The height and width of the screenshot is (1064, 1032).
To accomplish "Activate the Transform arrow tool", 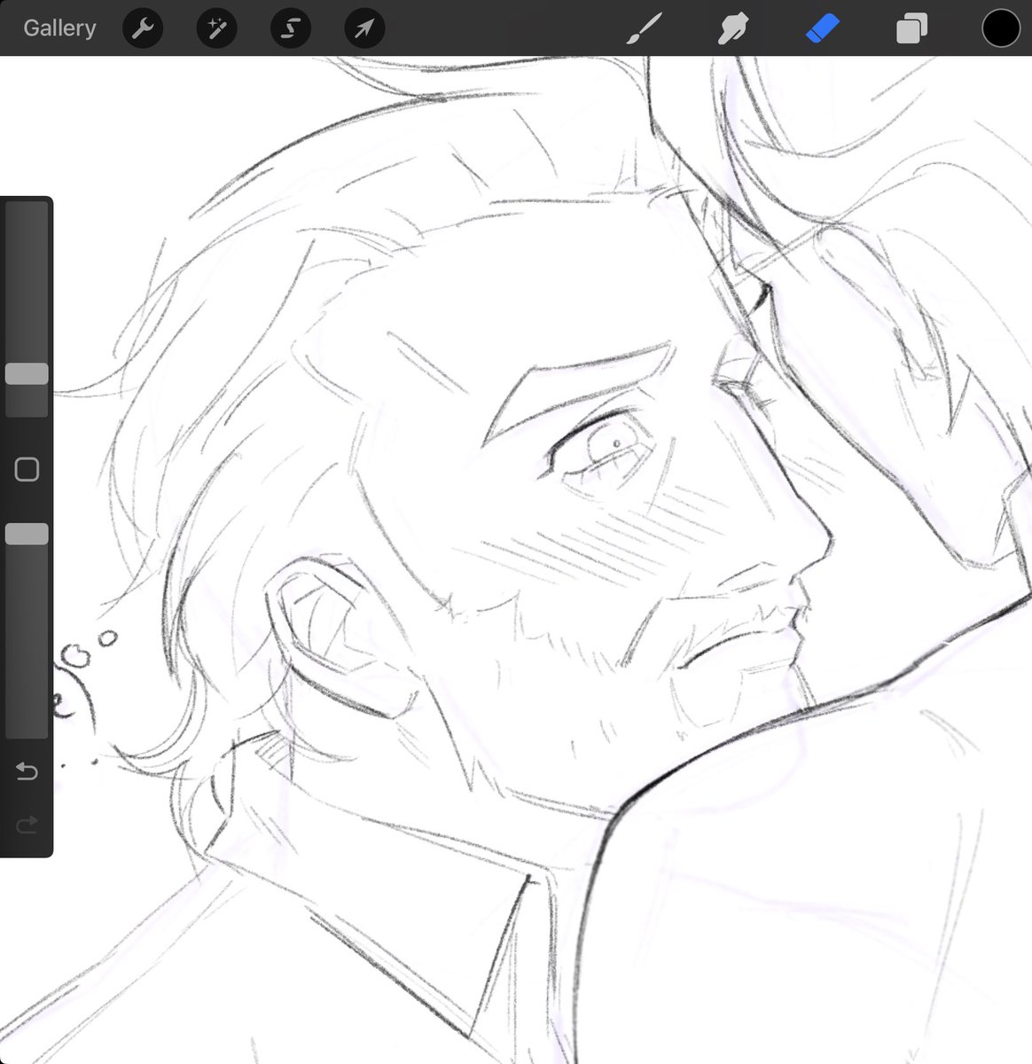I will [364, 29].
